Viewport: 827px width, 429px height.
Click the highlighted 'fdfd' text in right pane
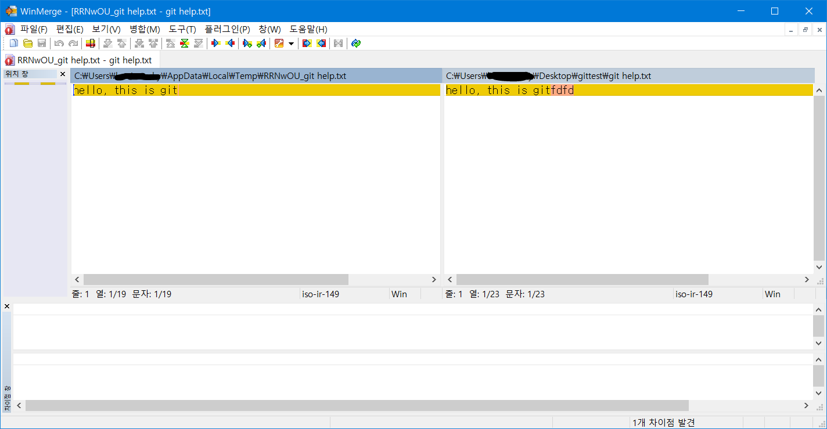562,90
